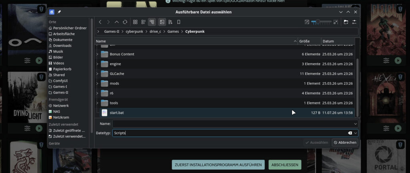Expand the engine folder tree arrow

point(97,64)
